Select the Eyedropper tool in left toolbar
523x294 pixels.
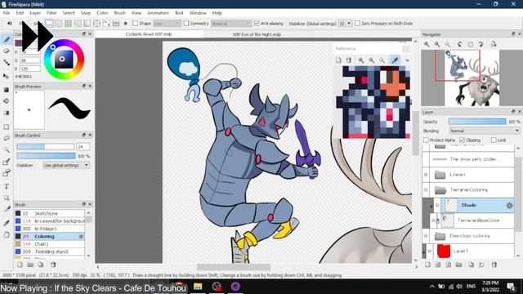(x=7, y=223)
